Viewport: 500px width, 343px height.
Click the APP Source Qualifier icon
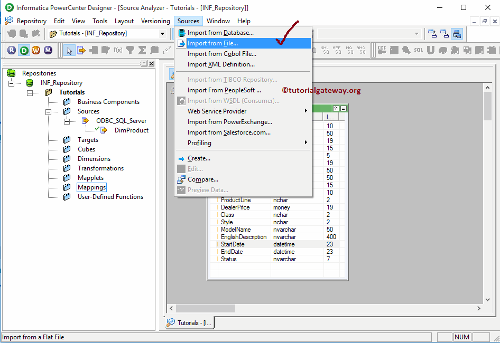(x=337, y=50)
